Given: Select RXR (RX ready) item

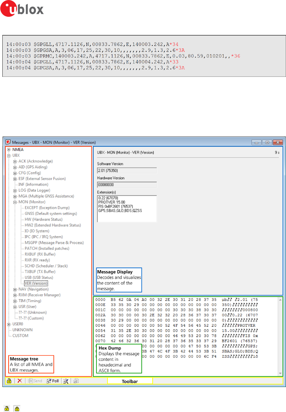Looking at the screenshot, I should pyautogui.click(x=37, y=260).
